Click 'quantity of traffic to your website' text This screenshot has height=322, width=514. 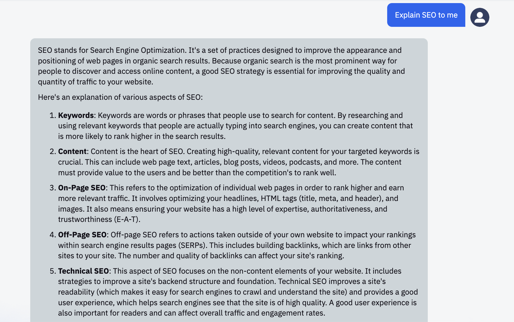[x=95, y=82]
